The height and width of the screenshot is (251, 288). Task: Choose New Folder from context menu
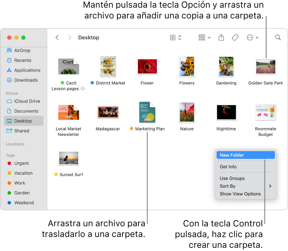coord(246,155)
